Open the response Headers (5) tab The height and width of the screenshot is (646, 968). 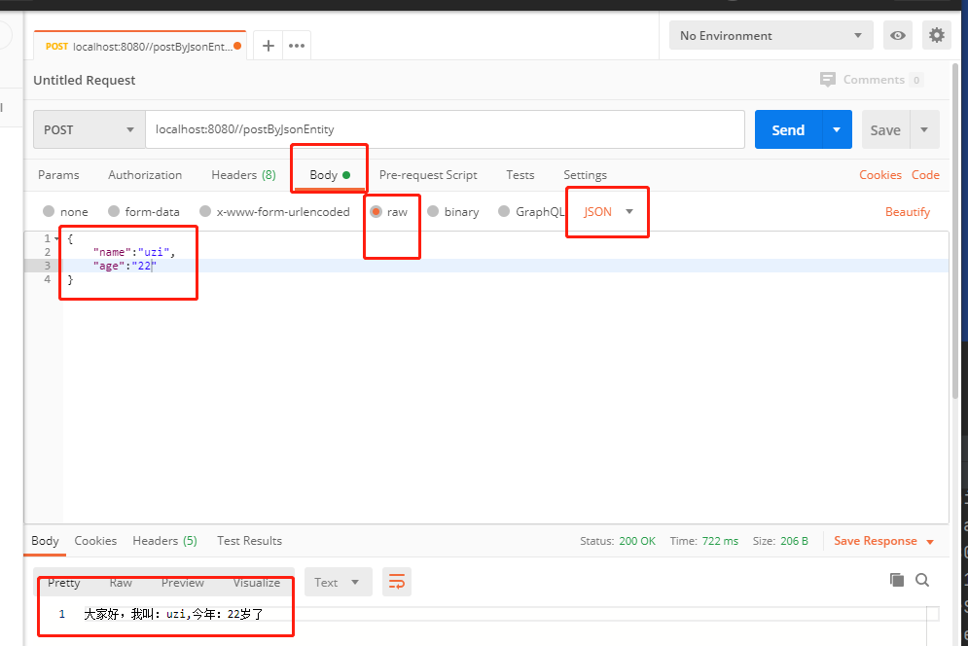(x=164, y=540)
